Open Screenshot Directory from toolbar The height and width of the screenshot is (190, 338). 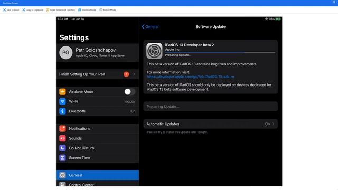[x=61, y=10]
